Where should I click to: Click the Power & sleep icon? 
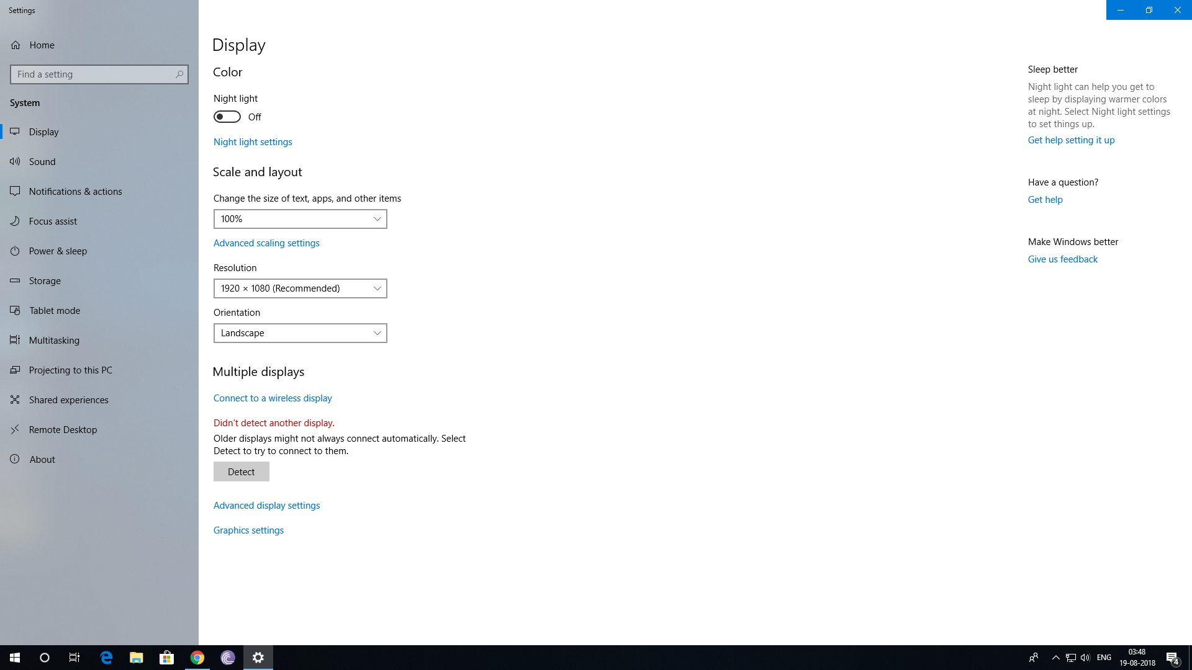click(15, 251)
